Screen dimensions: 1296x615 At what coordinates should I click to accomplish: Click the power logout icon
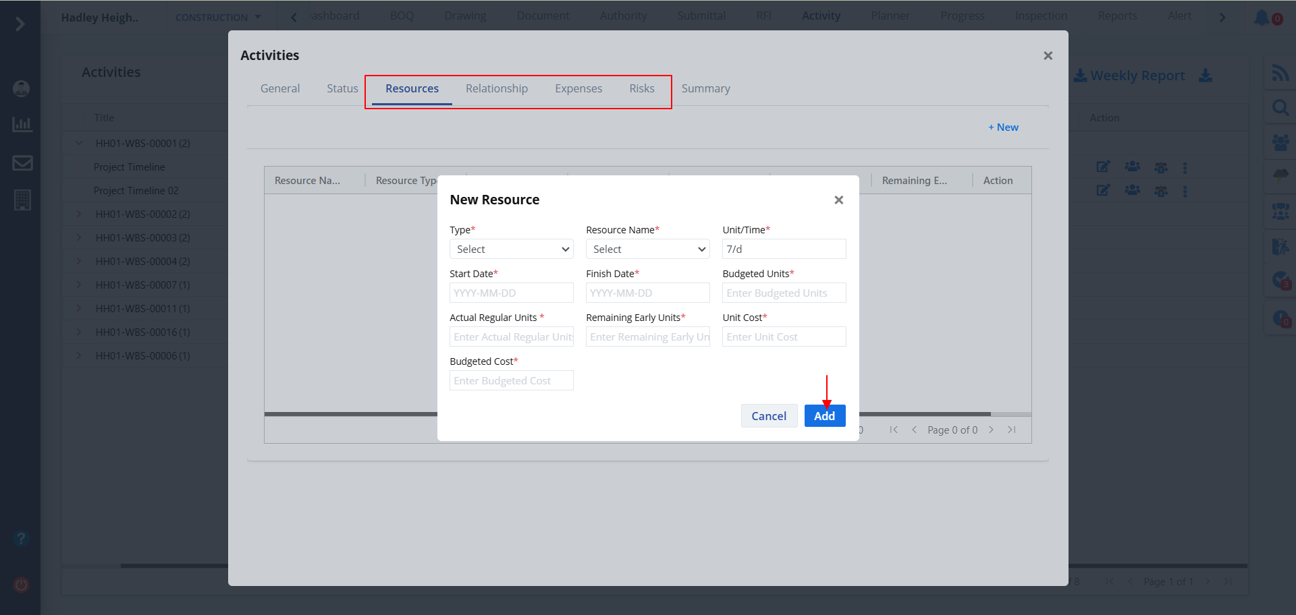22,585
